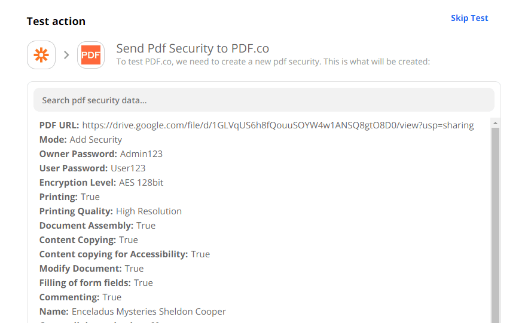528x323 pixels.
Task: Click the User Password User123 row
Action: 93,168
